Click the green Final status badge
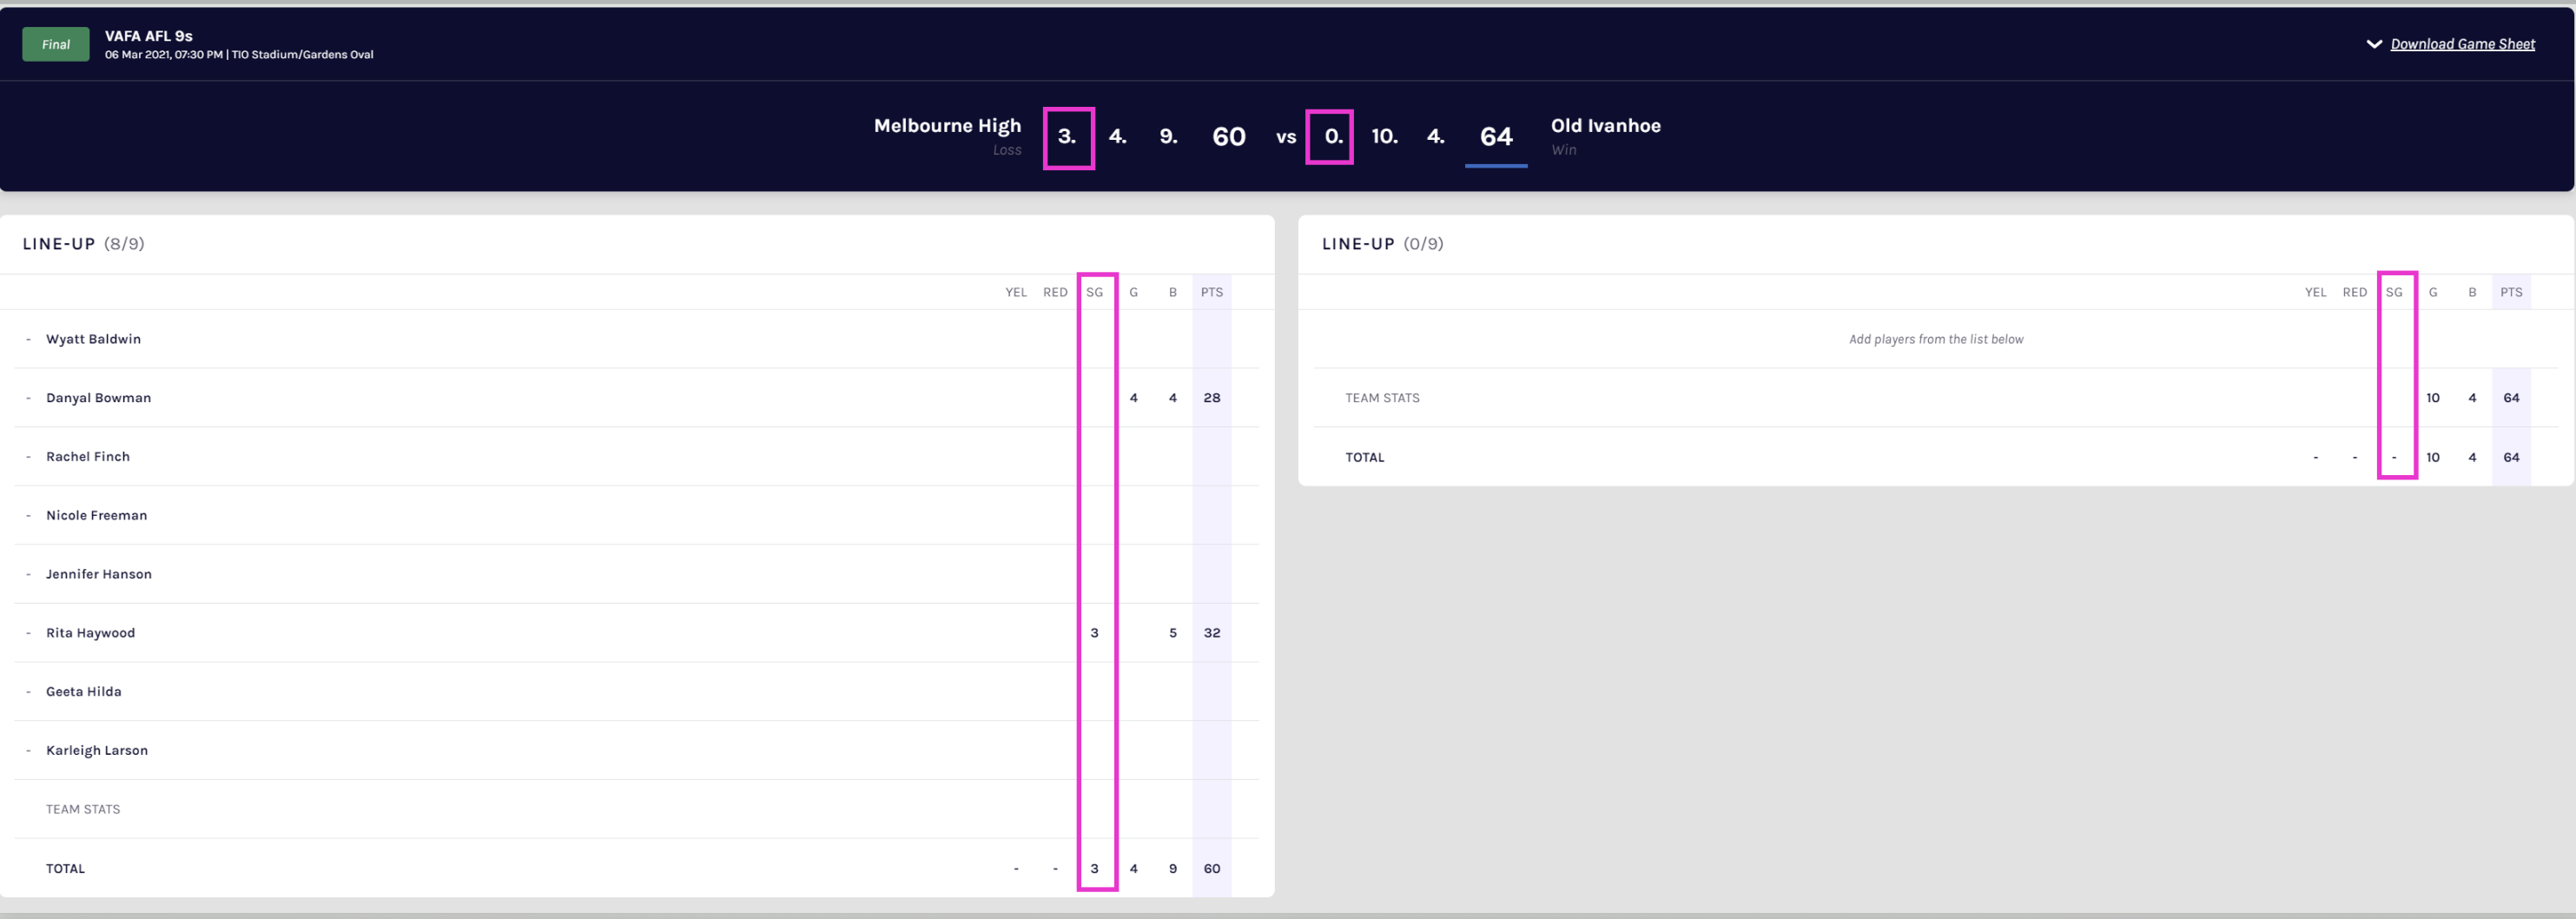This screenshot has height=919, width=2576. pos(56,44)
